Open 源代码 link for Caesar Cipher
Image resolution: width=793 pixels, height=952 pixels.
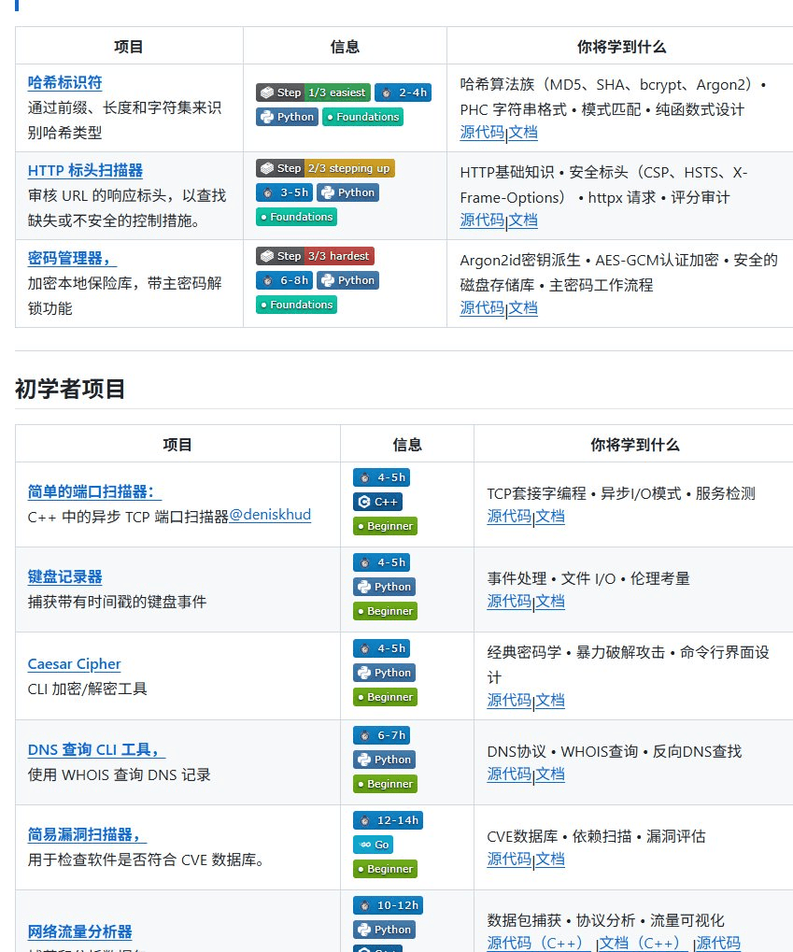pyautogui.click(x=509, y=701)
